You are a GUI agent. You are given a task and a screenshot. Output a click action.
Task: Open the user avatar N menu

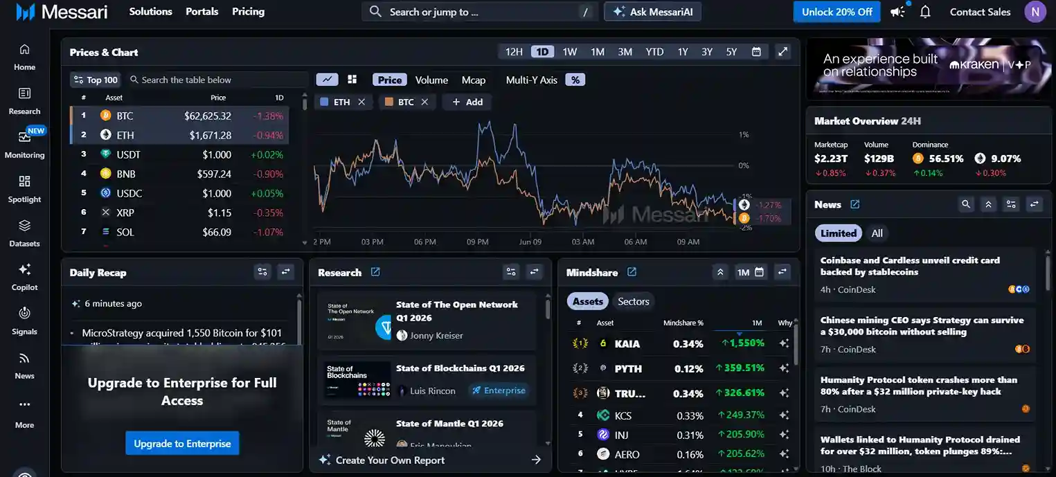(1035, 12)
